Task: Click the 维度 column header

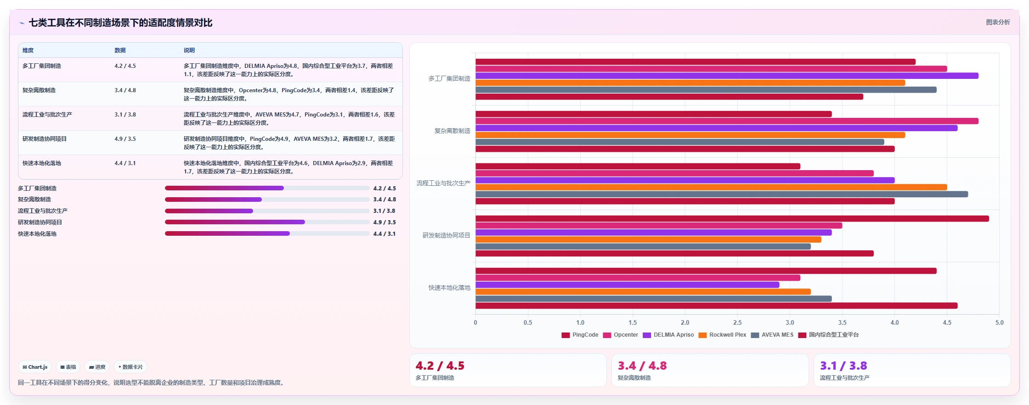Action: 28,50
